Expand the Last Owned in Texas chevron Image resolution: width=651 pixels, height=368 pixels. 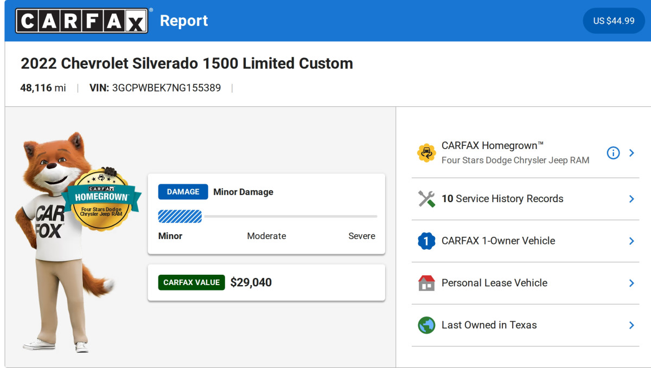[631, 325]
